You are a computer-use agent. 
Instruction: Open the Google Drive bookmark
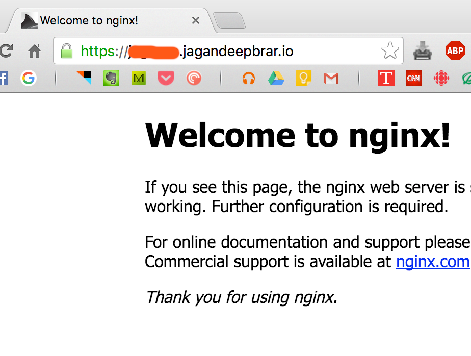click(276, 78)
